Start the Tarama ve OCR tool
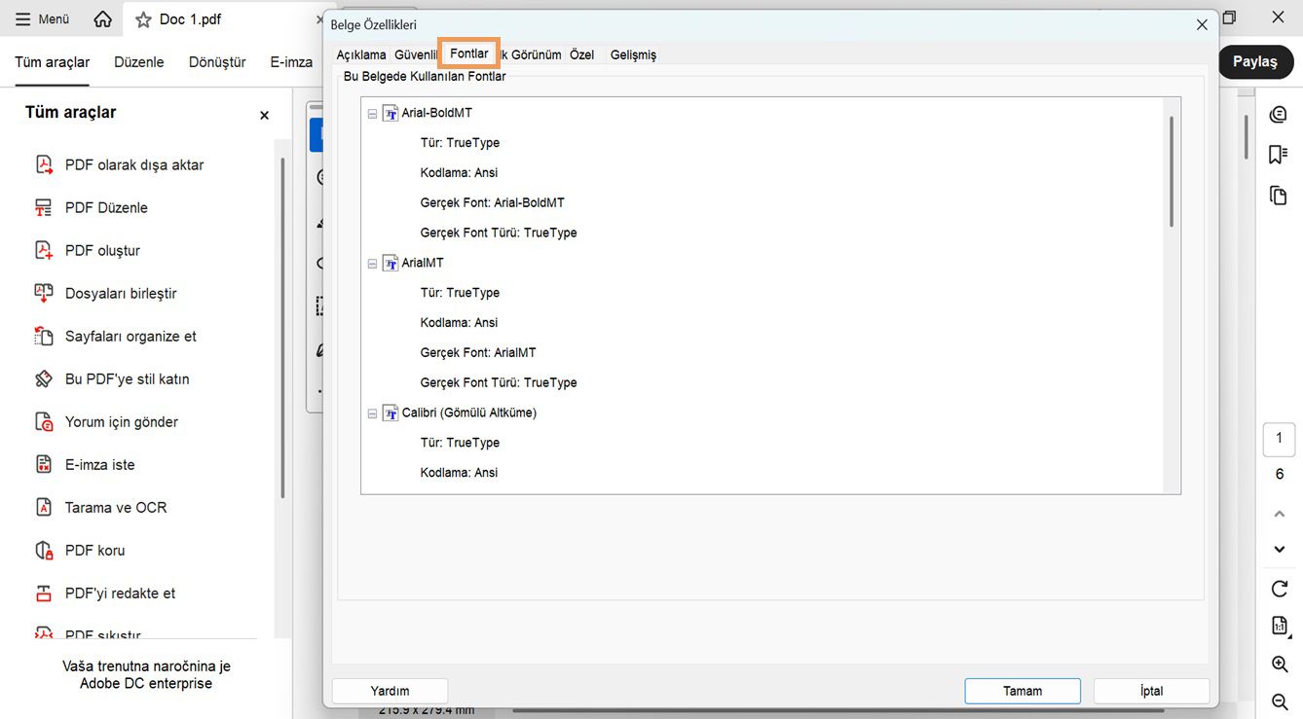1303x719 pixels. click(x=101, y=507)
